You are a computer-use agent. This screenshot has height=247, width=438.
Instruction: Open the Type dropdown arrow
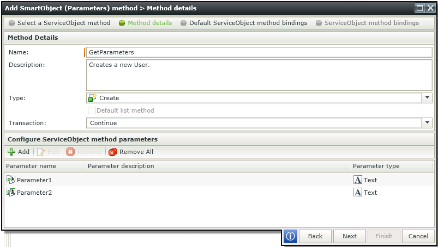(427, 98)
